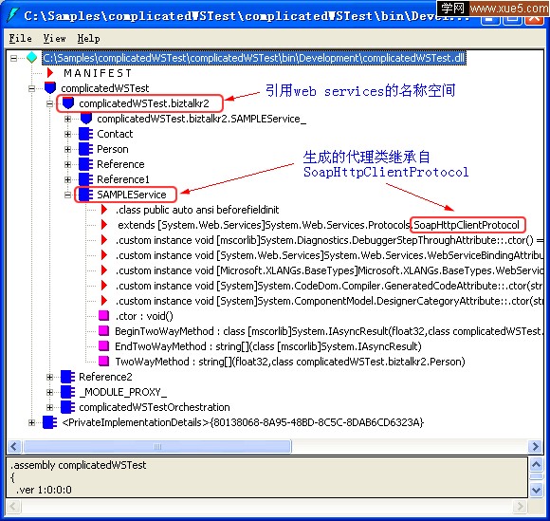Click the SAMPLEService class icon
The width and height of the screenshot is (550, 521).
tap(85, 195)
